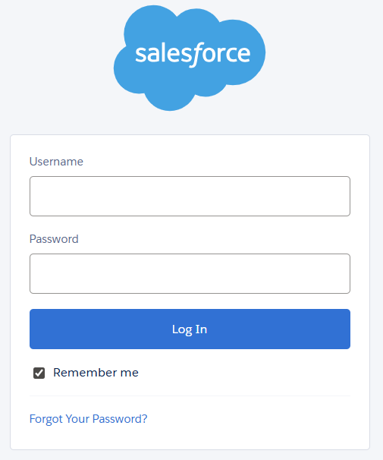Uncheck the checked box next to Remember me

click(39, 373)
